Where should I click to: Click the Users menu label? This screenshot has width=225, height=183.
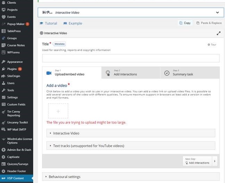tap(11, 83)
